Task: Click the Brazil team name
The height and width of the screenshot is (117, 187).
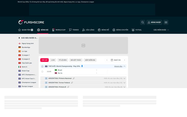Action: [60, 70]
